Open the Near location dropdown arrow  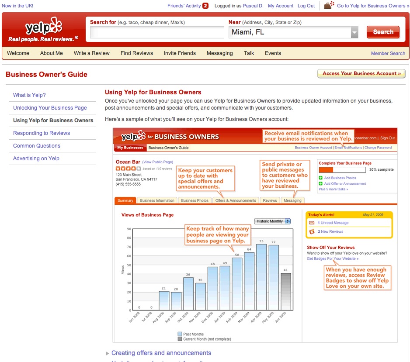pos(354,32)
